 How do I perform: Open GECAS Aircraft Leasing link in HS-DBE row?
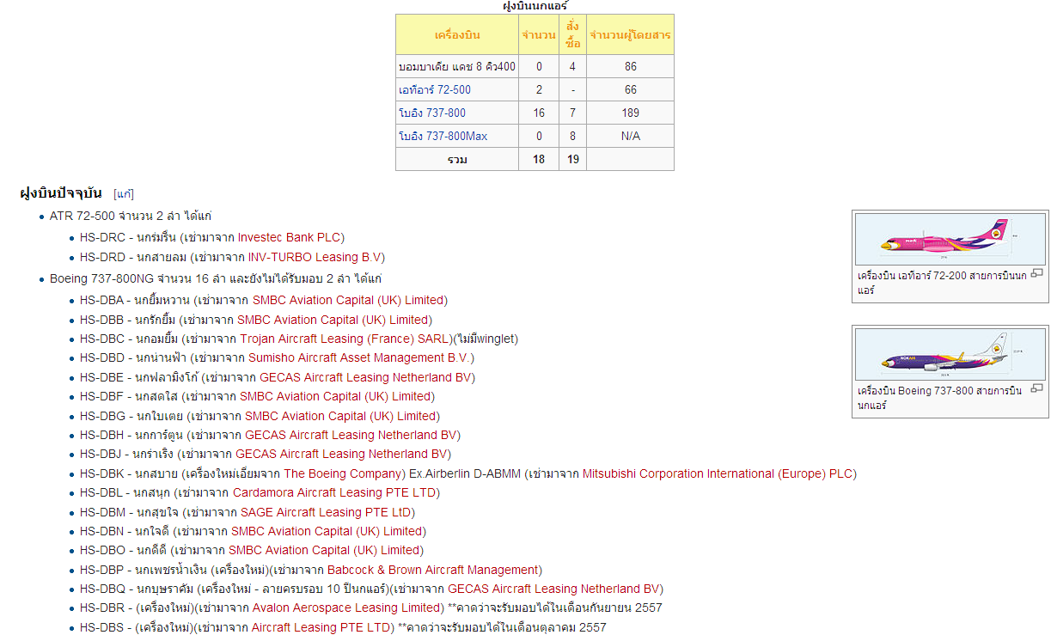pos(365,377)
